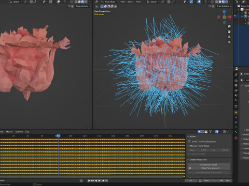This screenshot has width=249, height=186.
Task: Open the Global transform orientation dropdown in the right viewport
Action: pos(153,2)
